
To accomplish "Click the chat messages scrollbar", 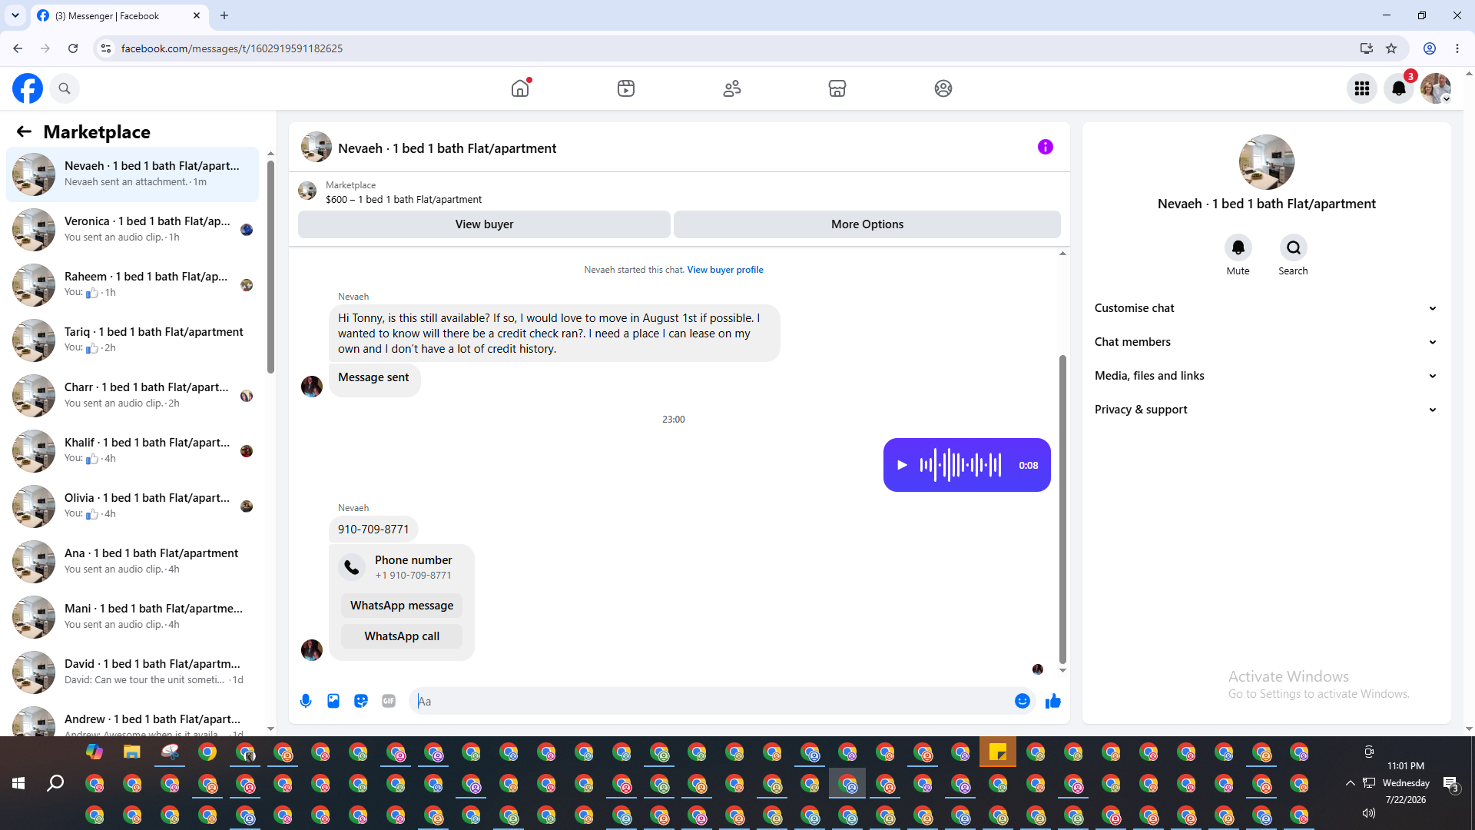I will click(1063, 509).
